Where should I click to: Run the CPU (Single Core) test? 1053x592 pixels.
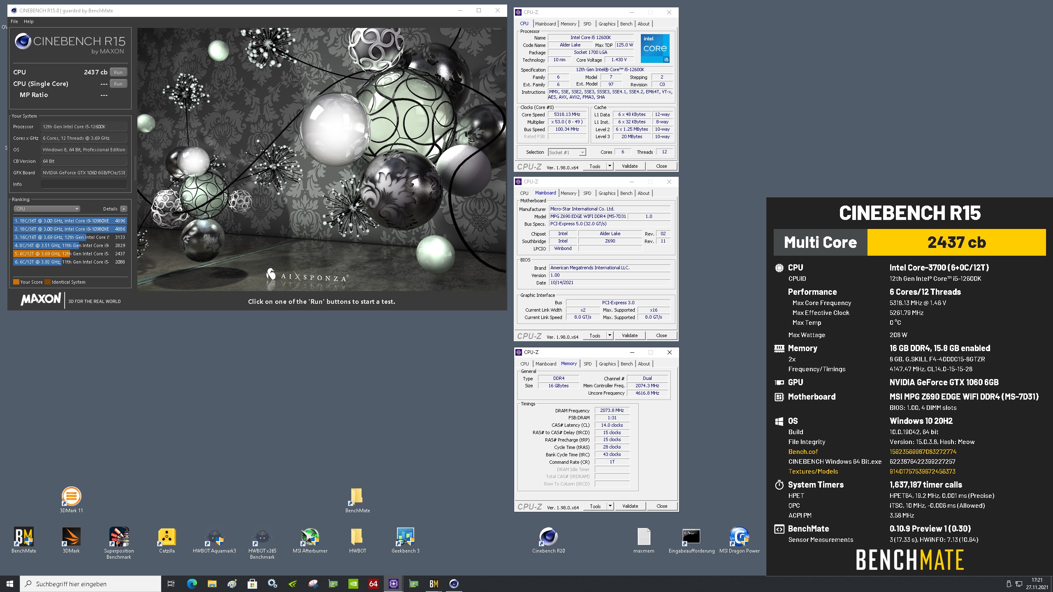[x=118, y=83]
